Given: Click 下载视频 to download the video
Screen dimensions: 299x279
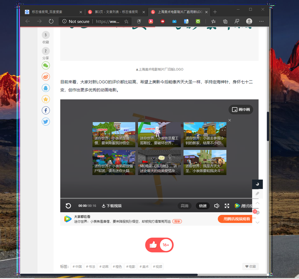Looking at the screenshot, I should (x=112, y=206).
